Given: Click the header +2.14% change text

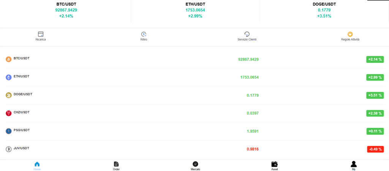Looking at the screenshot, I should point(66,16).
